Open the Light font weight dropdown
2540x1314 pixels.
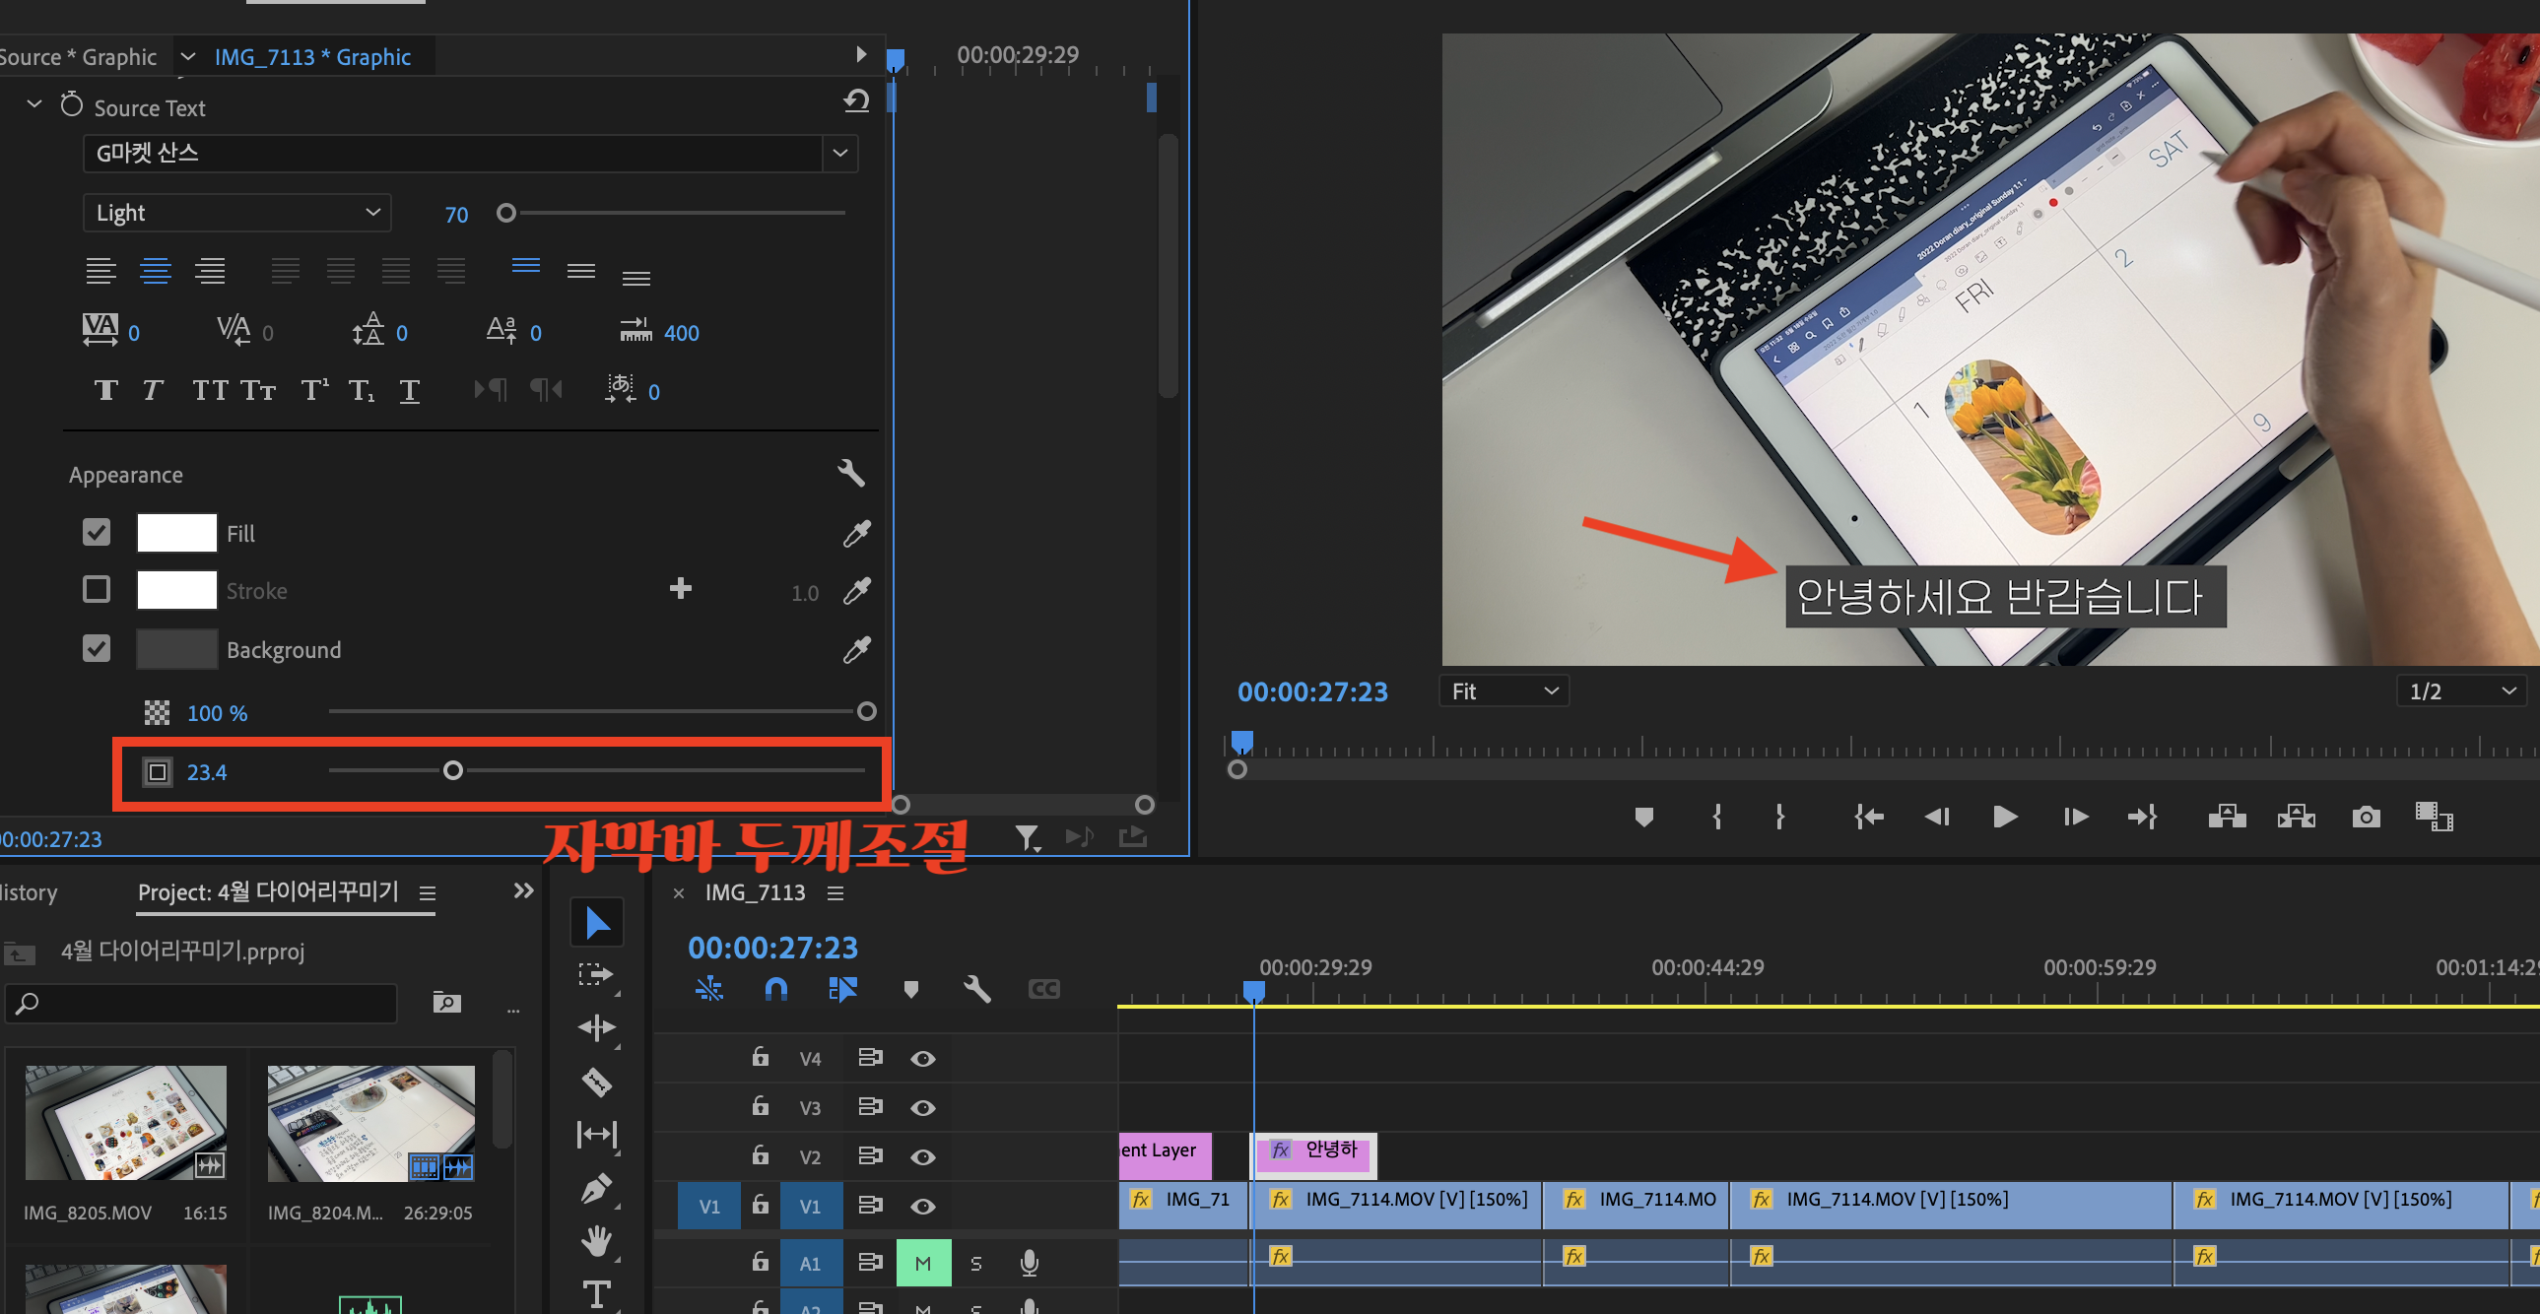[x=236, y=213]
